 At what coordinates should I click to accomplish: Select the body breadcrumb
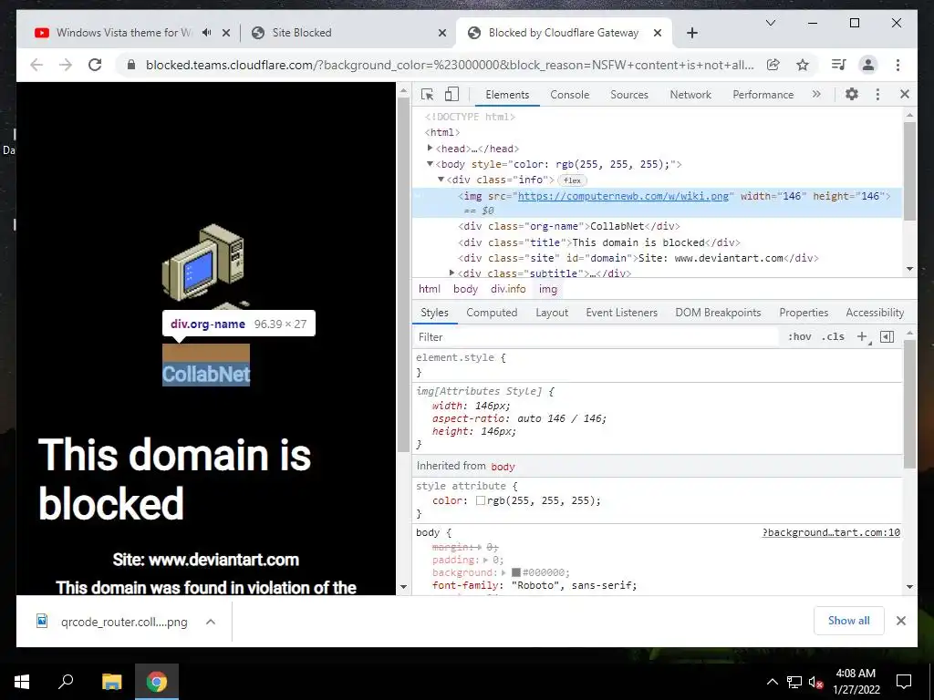click(465, 289)
